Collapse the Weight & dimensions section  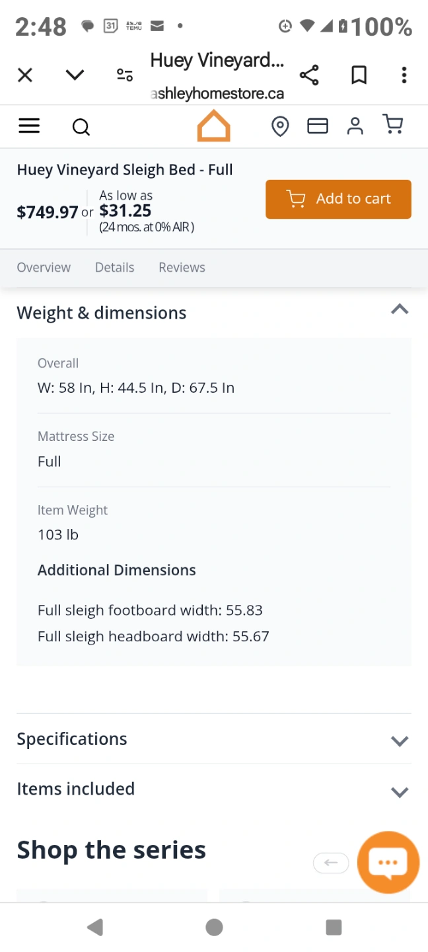[400, 309]
